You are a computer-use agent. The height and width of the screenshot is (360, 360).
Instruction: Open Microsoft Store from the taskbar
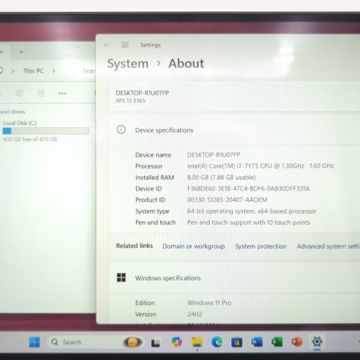pyautogui.click(x=237, y=342)
